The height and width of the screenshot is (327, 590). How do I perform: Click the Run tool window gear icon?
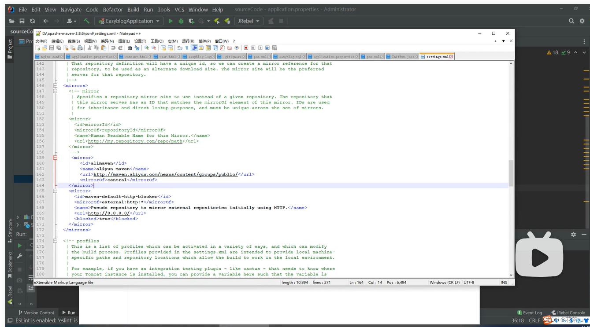(573, 235)
